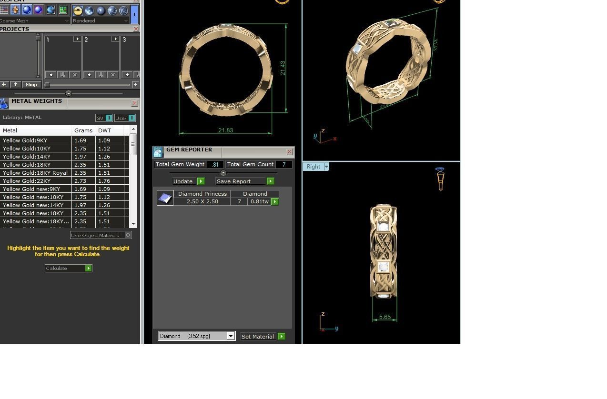Select the grid mesh display icon
Image resolution: width=607 pixels, height=399 pixels.
click(4, 10)
